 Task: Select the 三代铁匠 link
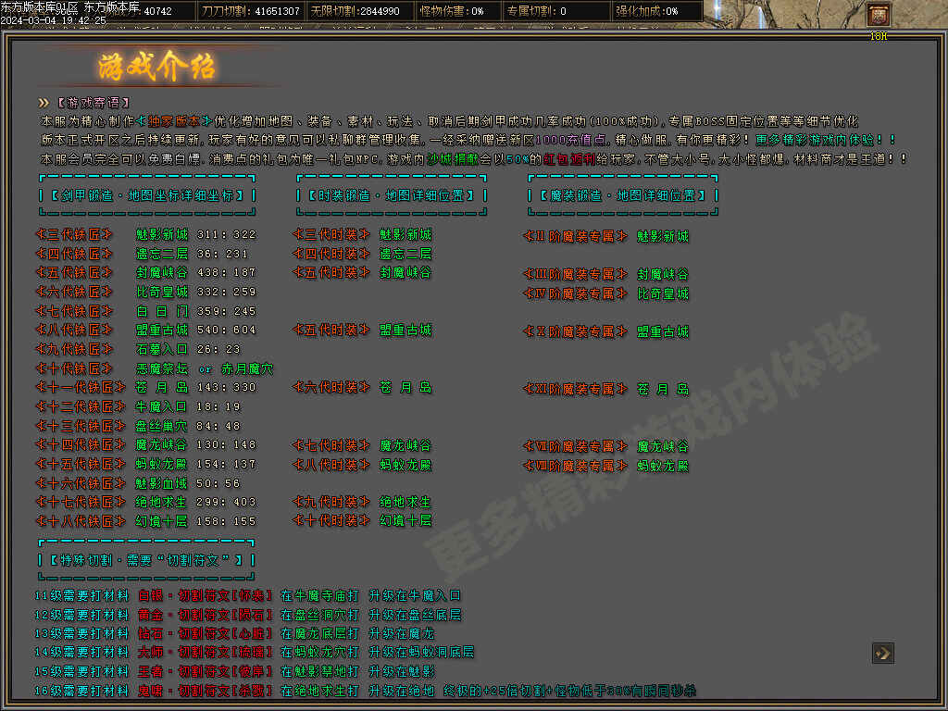74,234
